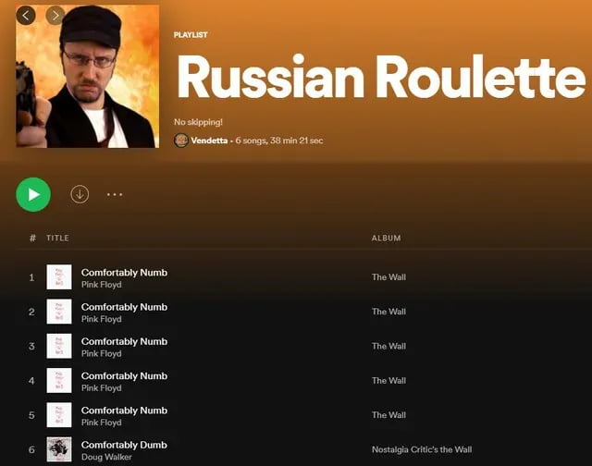Sort by the TITLE column header

[57, 238]
